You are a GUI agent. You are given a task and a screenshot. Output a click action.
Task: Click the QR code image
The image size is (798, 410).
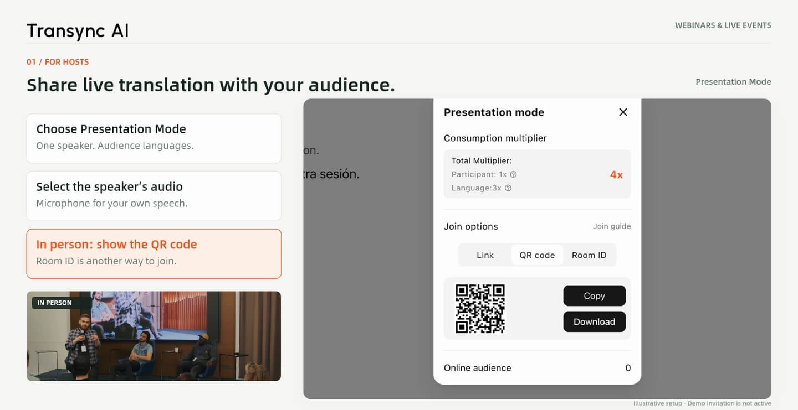point(480,309)
